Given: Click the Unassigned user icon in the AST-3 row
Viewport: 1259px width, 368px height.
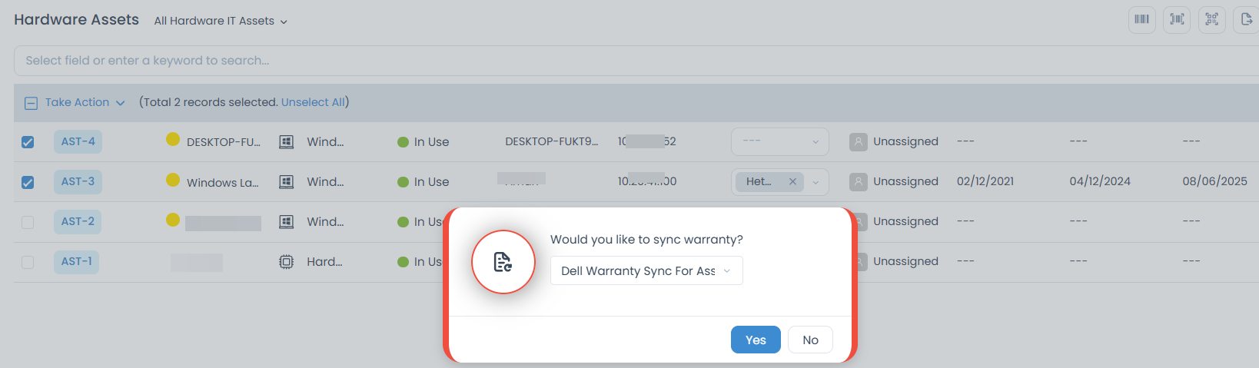Looking at the screenshot, I should click(859, 182).
